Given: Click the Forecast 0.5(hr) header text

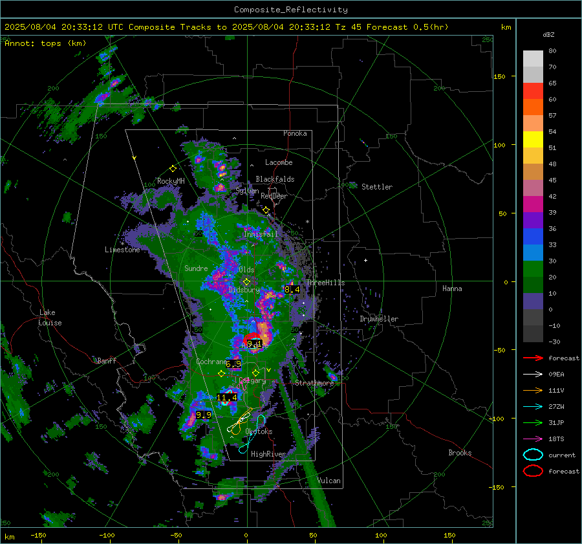Looking at the screenshot, I should click(407, 27).
